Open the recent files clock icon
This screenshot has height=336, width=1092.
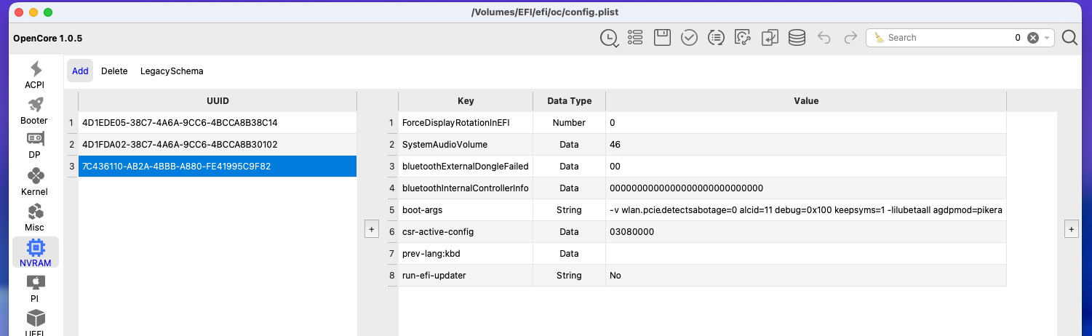pyautogui.click(x=608, y=38)
